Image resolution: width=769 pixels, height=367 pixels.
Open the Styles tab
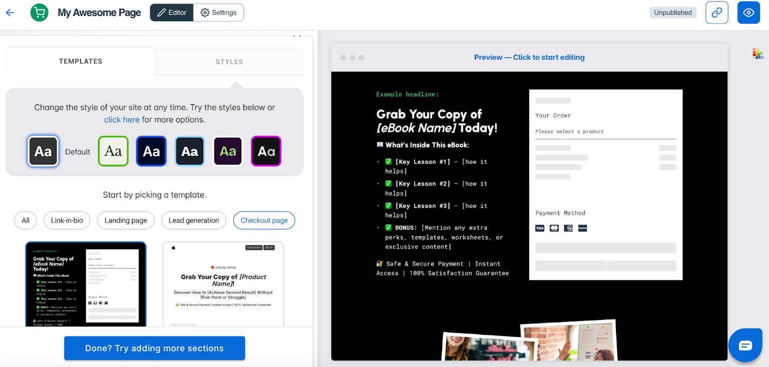click(229, 62)
